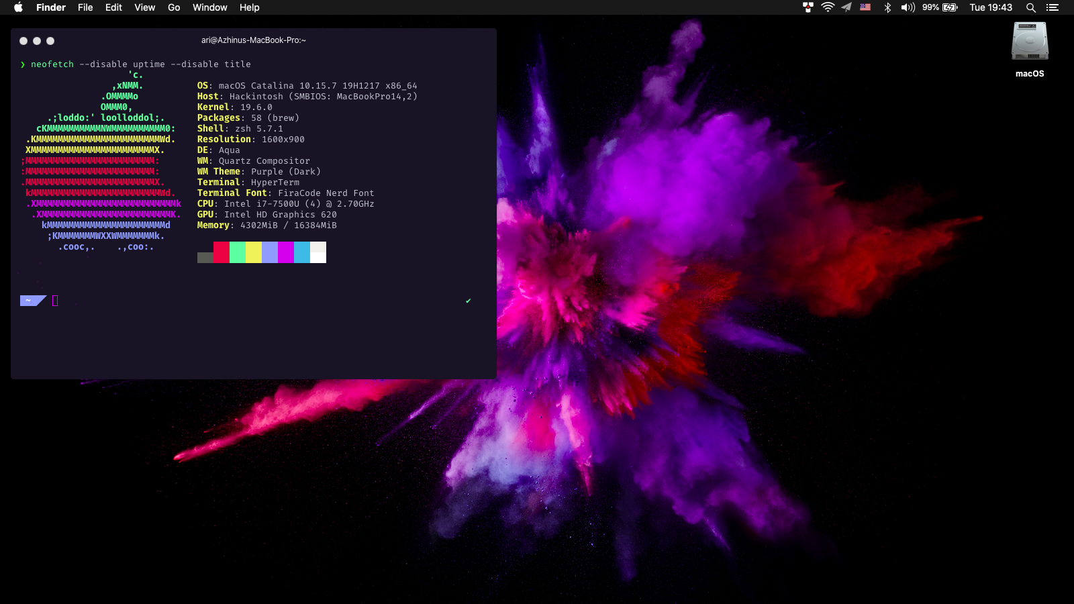This screenshot has width=1074, height=604.
Task: Click the OS: macOS Catalina line
Action: click(307, 86)
